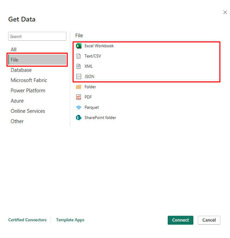Choose the JSON connector label

89,76
